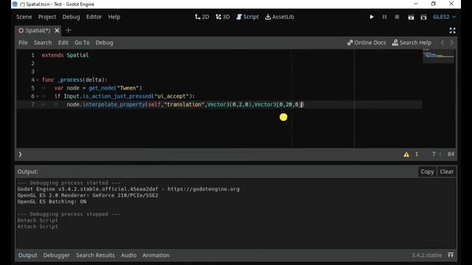Open the Debugger bottom panel
472x265 pixels.
[x=57, y=255]
